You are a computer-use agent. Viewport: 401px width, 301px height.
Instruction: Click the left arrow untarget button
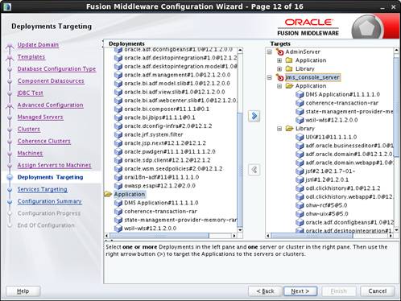[x=254, y=170]
